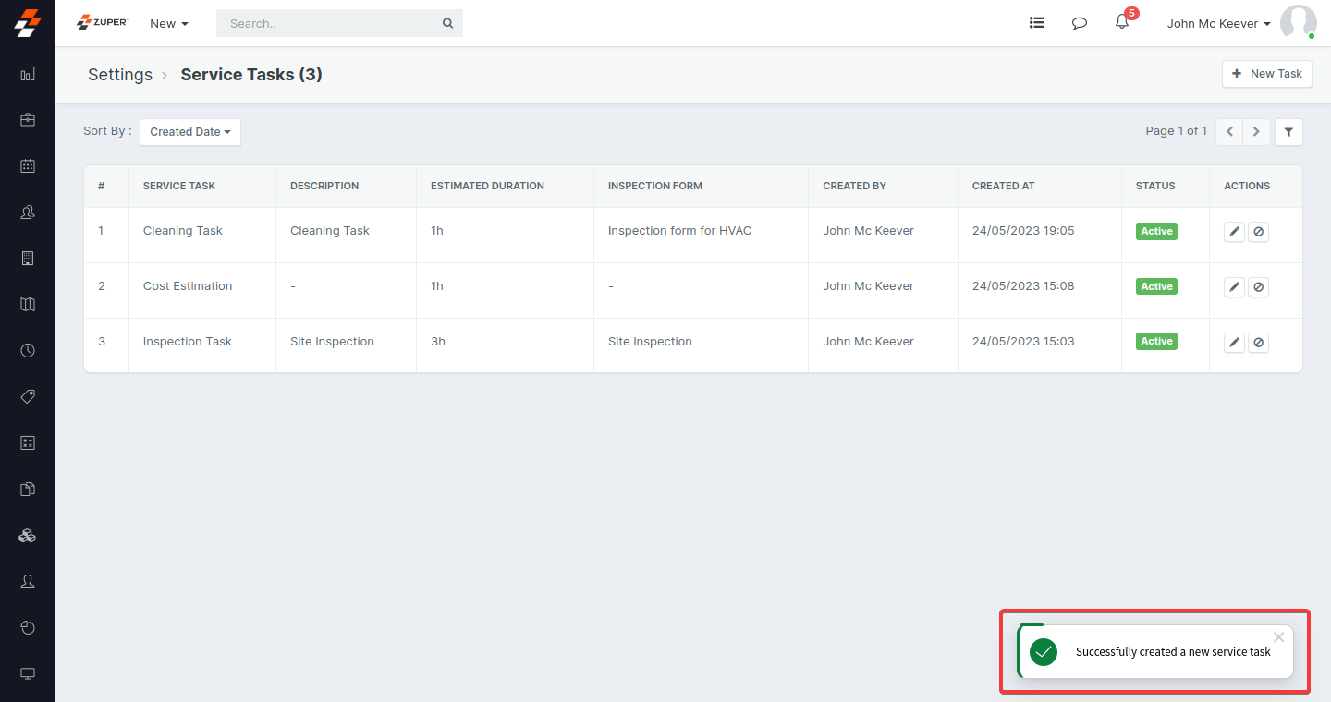Open the Dashboard bar-chart icon in sidebar
This screenshot has height=702, width=1331.
point(27,74)
